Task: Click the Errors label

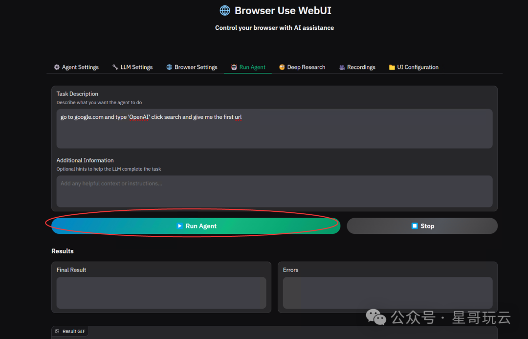Action: coord(290,270)
